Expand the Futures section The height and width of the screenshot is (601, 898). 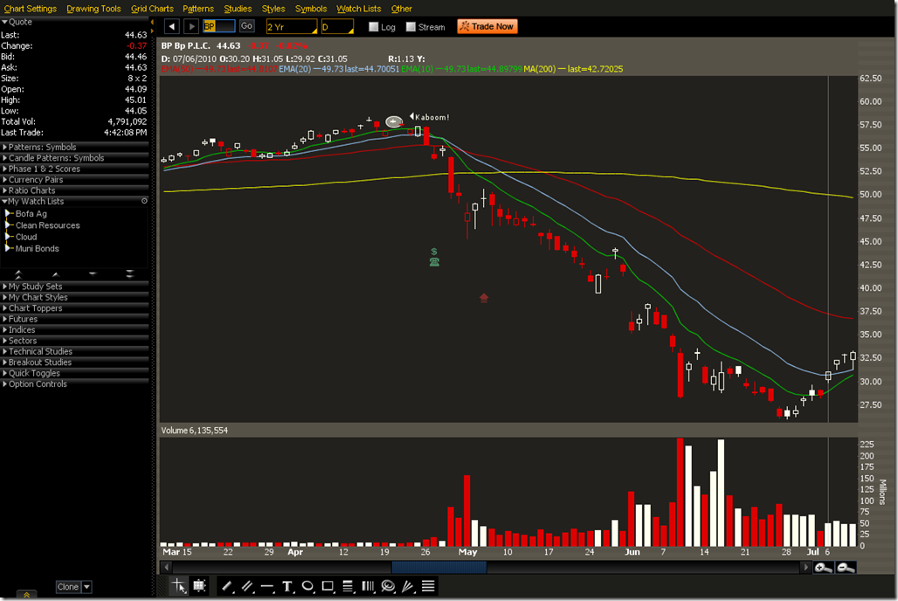pos(74,319)
